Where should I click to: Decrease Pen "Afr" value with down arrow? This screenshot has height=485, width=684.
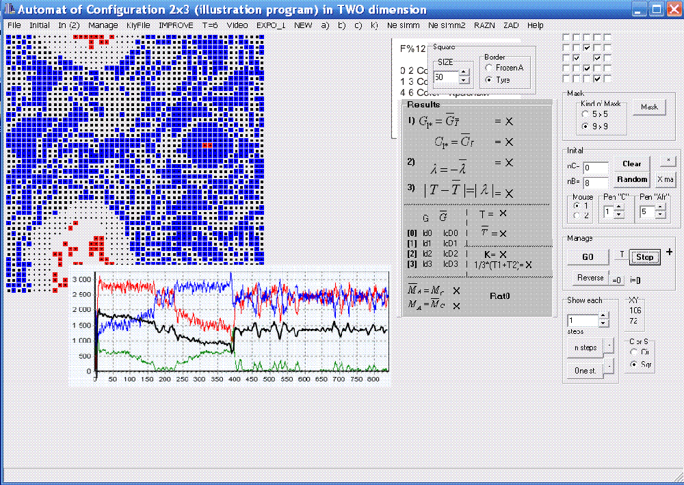pyautogui.click(x=661, y=215)
